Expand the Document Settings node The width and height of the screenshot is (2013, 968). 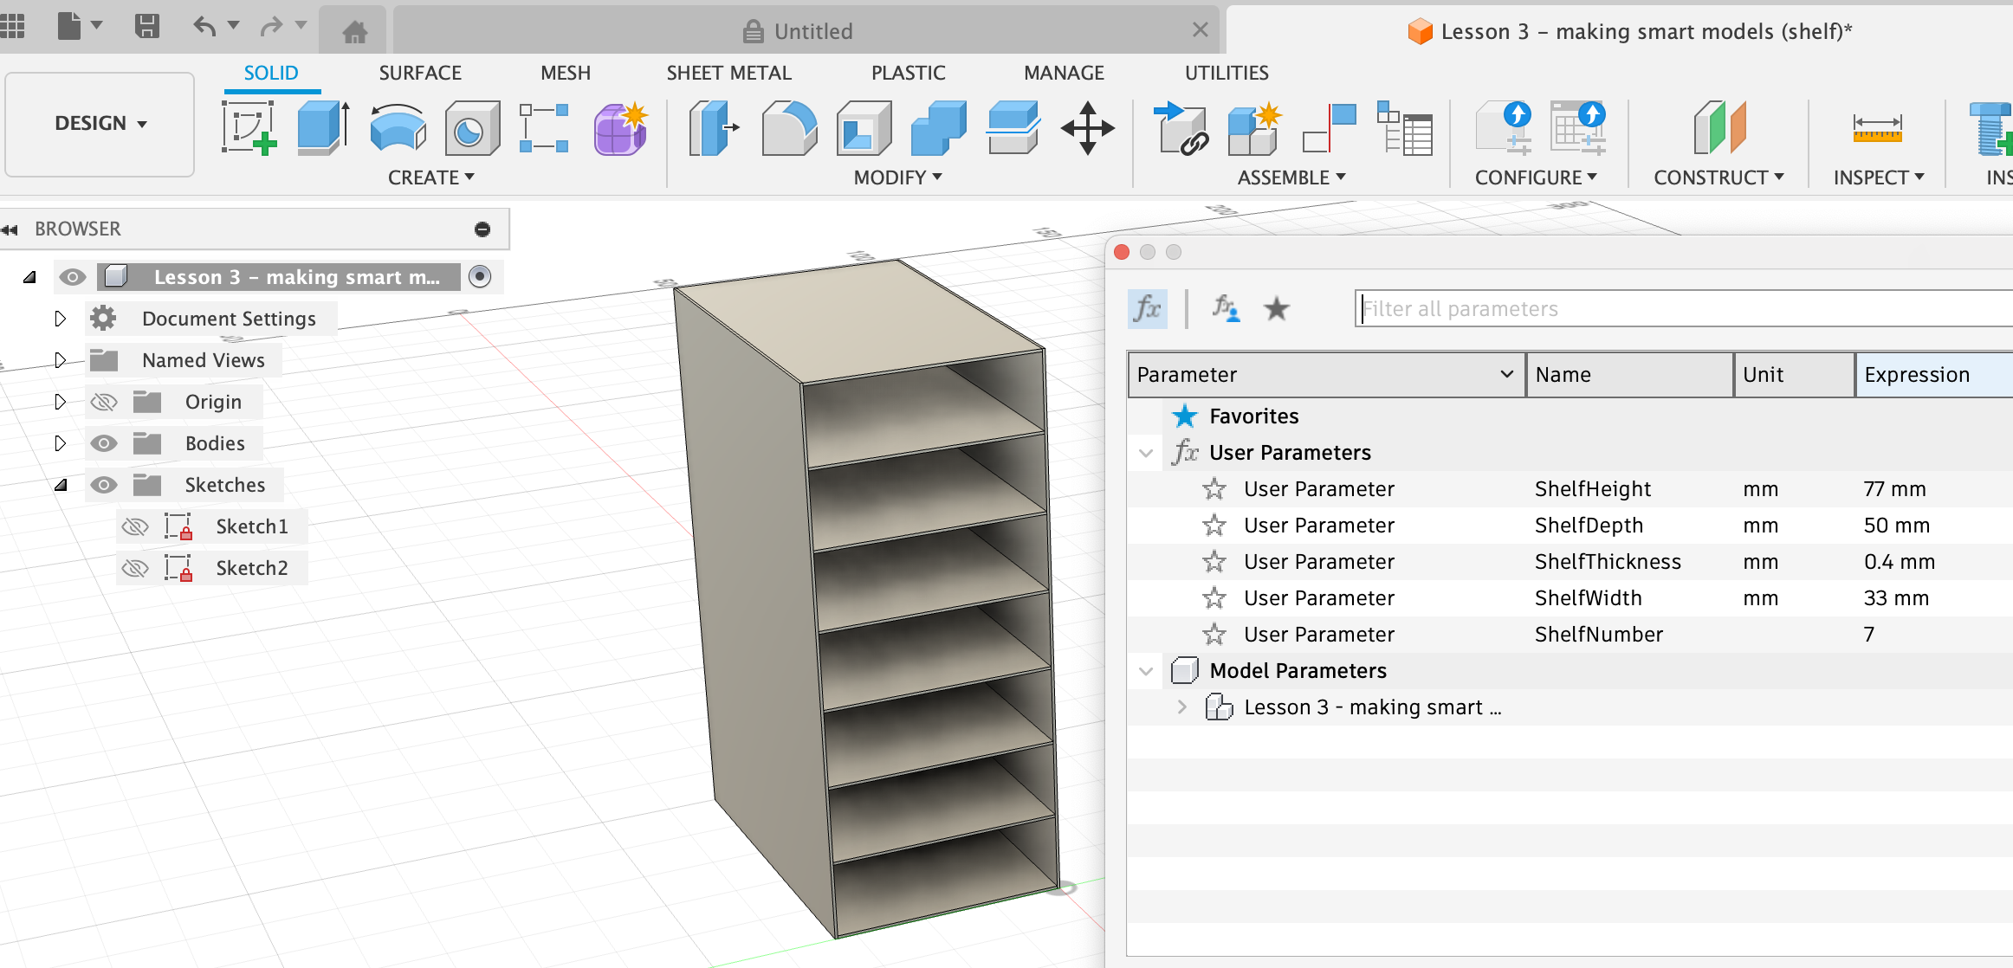60,319
